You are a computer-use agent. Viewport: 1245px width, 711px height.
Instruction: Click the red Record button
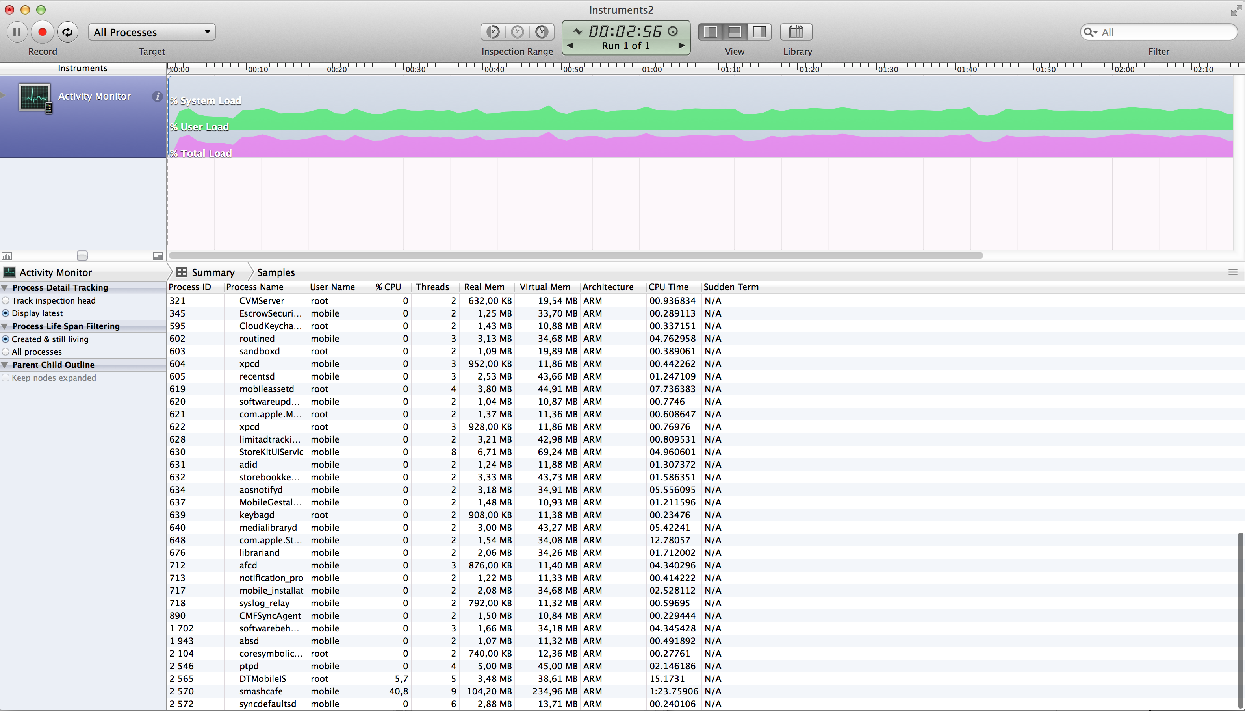(x=43, y=32)
